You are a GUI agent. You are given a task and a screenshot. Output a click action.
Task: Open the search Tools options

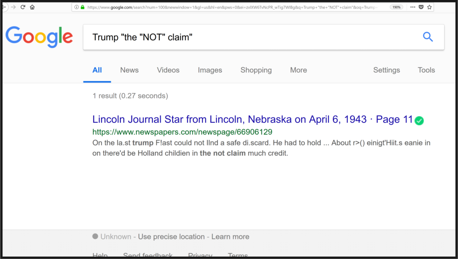[426, 70]
